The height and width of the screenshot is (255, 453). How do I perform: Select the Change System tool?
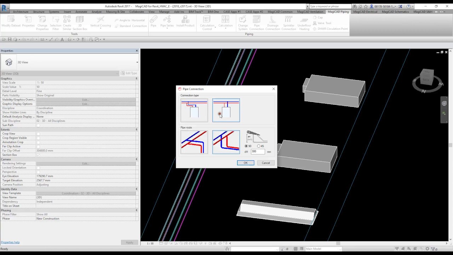tap(243, 23)
